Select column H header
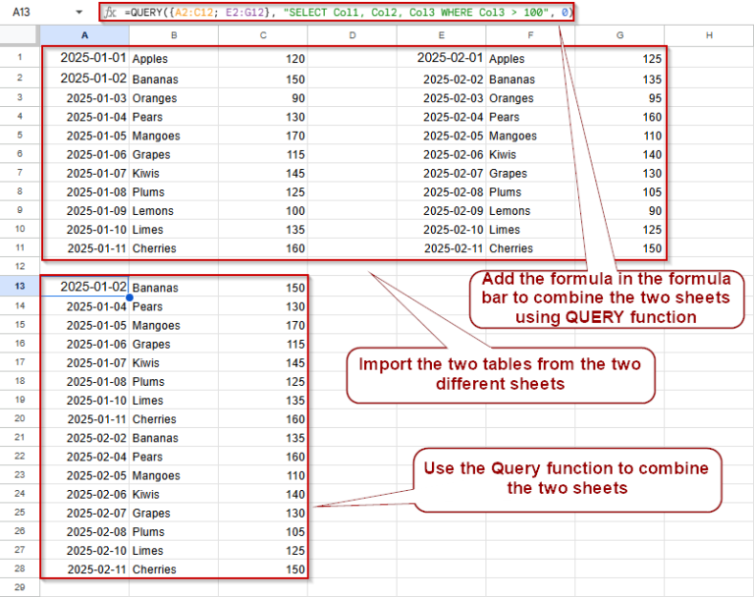 pyautogui.click(x=709, y=36)
